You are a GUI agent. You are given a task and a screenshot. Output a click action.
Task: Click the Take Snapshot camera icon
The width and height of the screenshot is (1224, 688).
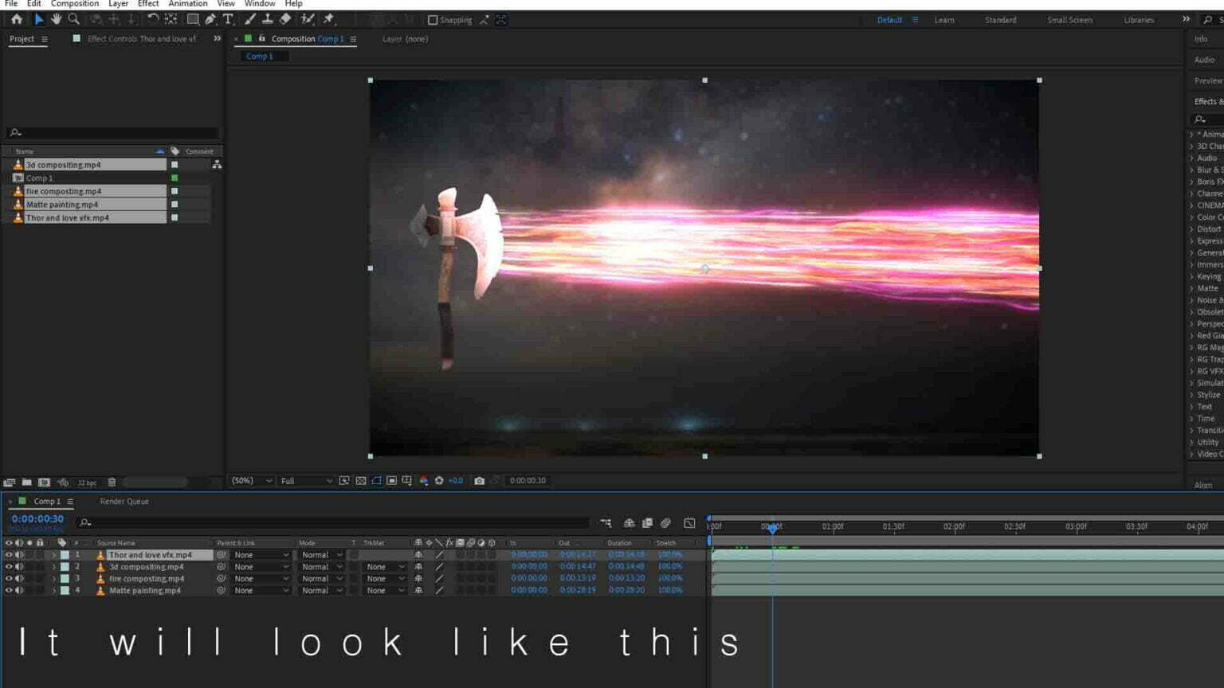tap(479, 481)
